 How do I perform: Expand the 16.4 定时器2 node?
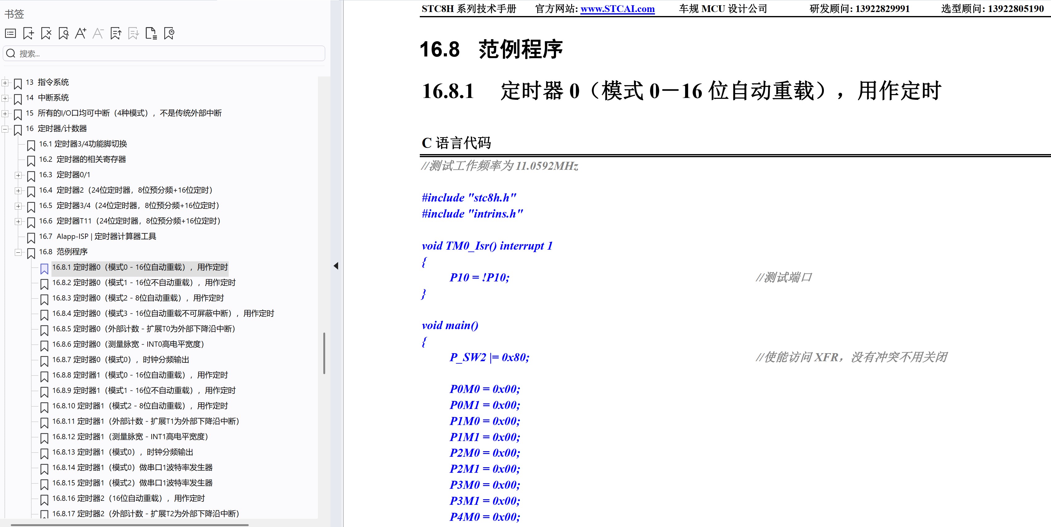point(18,191)
